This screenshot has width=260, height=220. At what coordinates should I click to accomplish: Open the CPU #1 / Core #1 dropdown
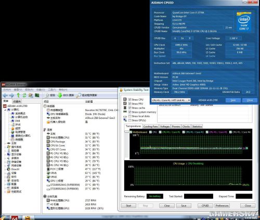171,100
